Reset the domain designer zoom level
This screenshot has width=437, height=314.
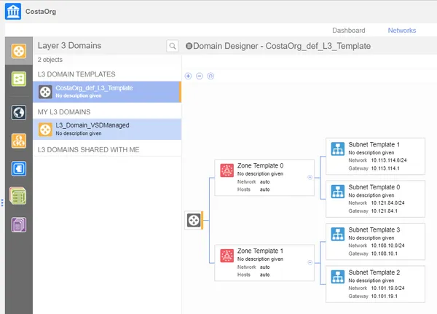[x=210, y=76]
